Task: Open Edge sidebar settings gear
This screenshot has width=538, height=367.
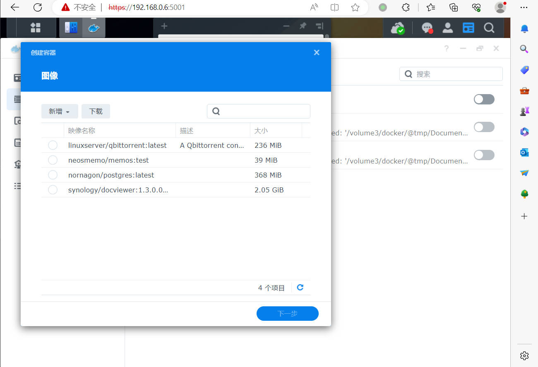Action: click(x=524, y=355)
